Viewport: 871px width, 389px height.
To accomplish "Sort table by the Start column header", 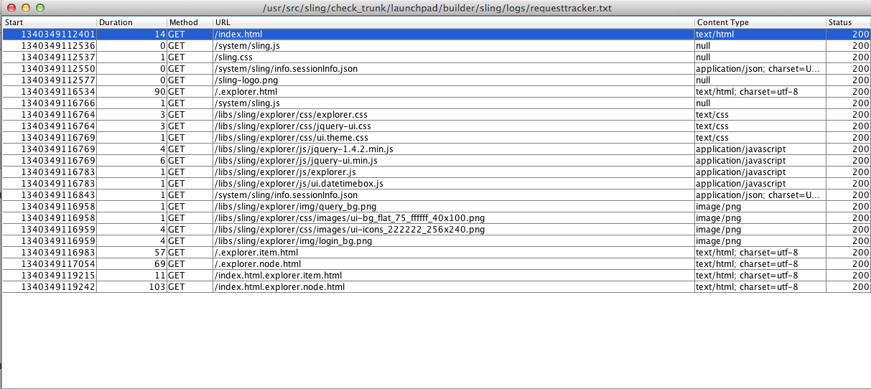I will (49, 22).
